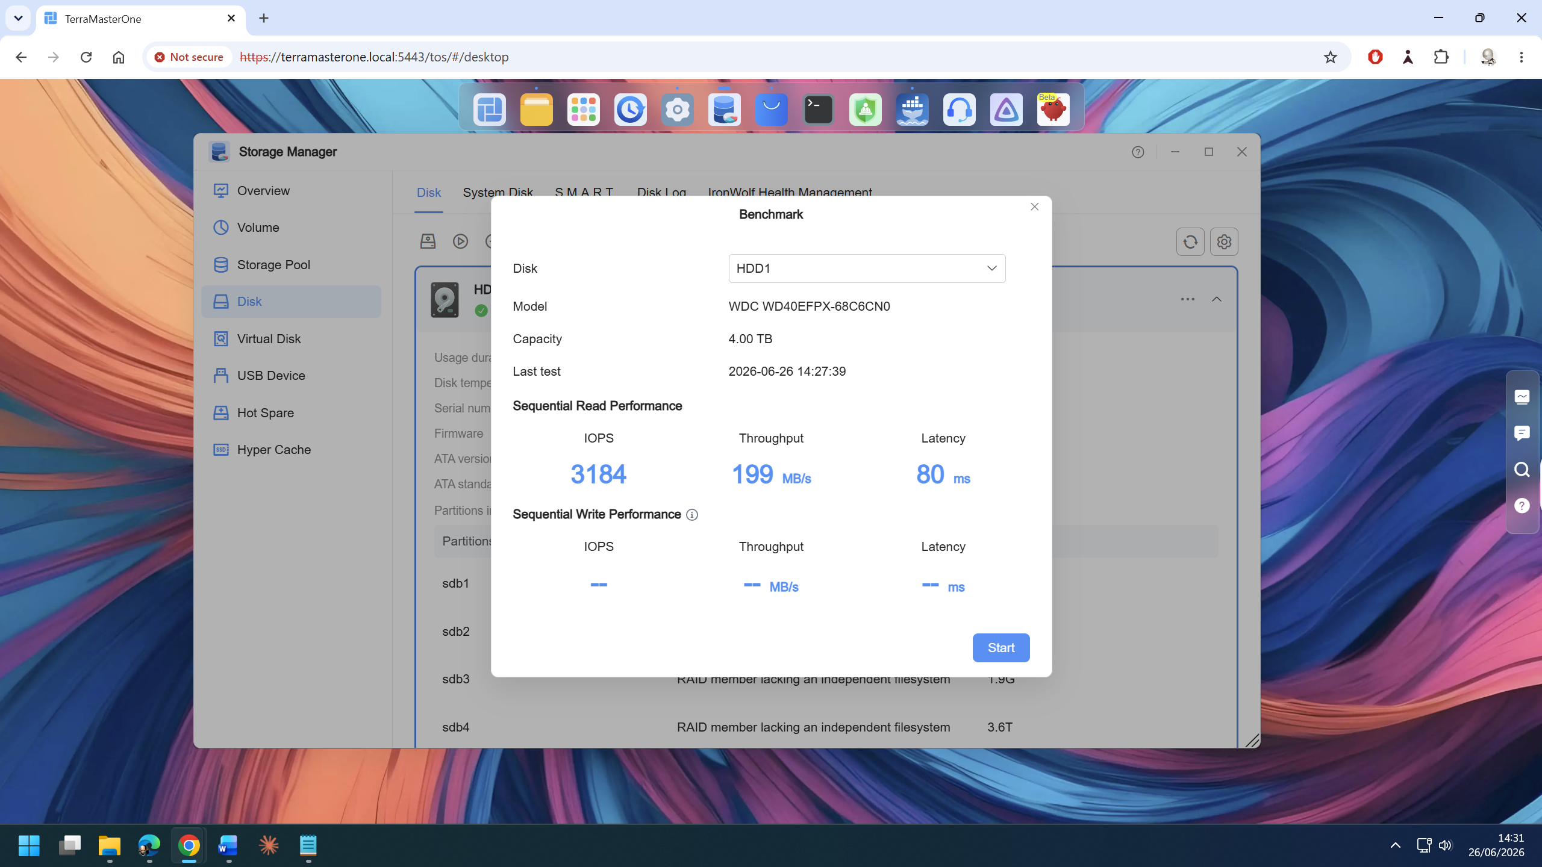This screenshot has width=1542, height=867.
Task: Open Volume in the sidebar
Action: [292, 228]
